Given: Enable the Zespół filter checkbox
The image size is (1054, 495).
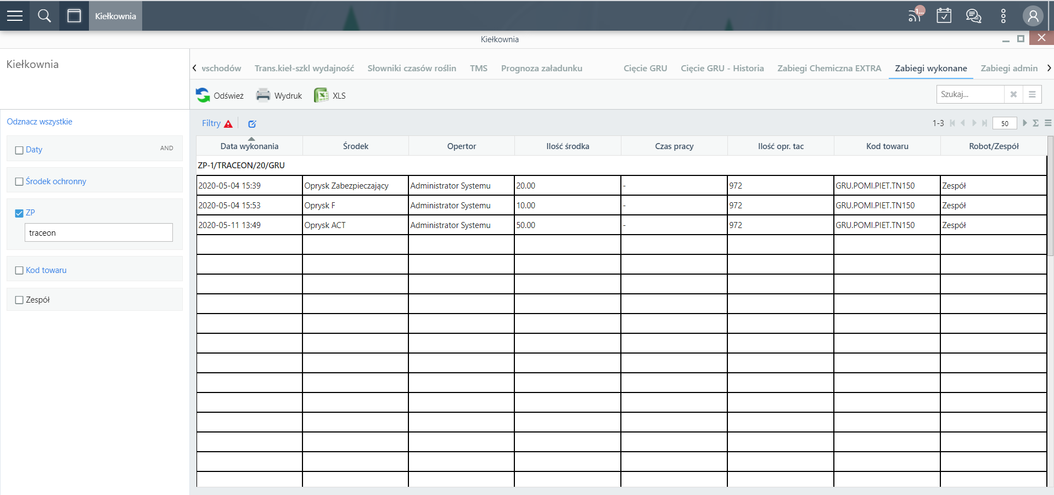Looking at the screenshot, I should coord(19,300).
